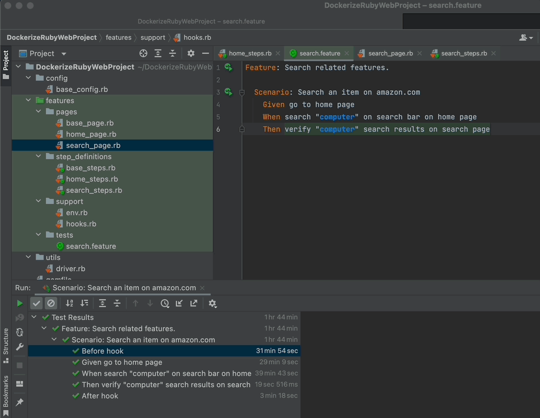Select opened file in Project view

[143, 53]
